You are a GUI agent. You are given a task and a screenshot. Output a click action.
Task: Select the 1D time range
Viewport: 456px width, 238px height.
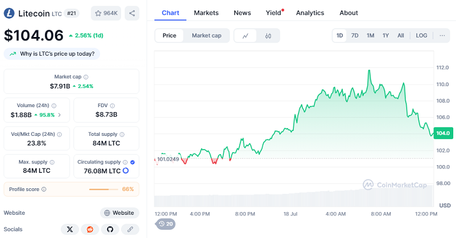click(340, 35)
